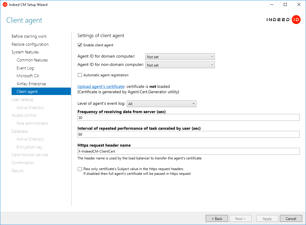Select Encryption key in sidebar

pos(29,147)
